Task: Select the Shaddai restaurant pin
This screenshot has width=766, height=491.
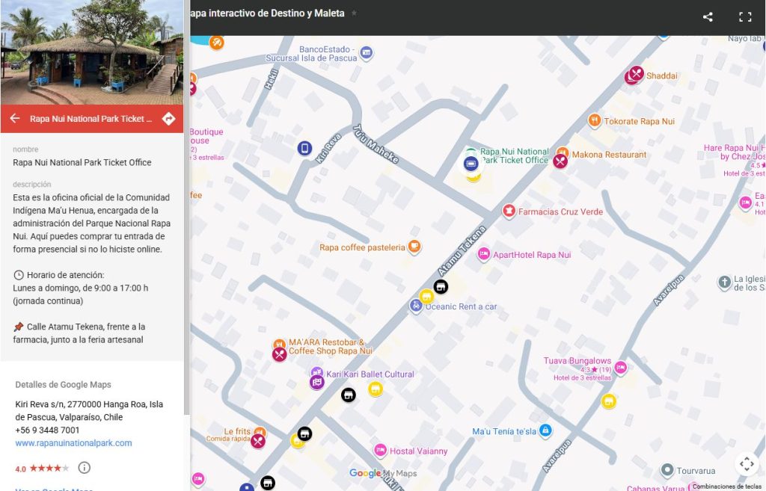Action: coord(635,74)
